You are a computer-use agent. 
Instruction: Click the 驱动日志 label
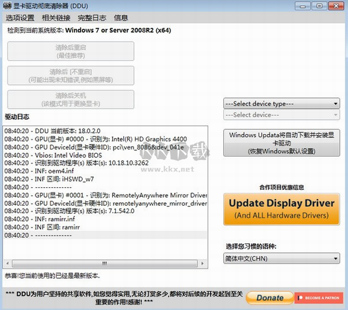[x=17, y=117]
